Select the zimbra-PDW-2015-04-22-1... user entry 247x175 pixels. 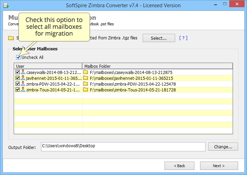click(x=53, y=84)
